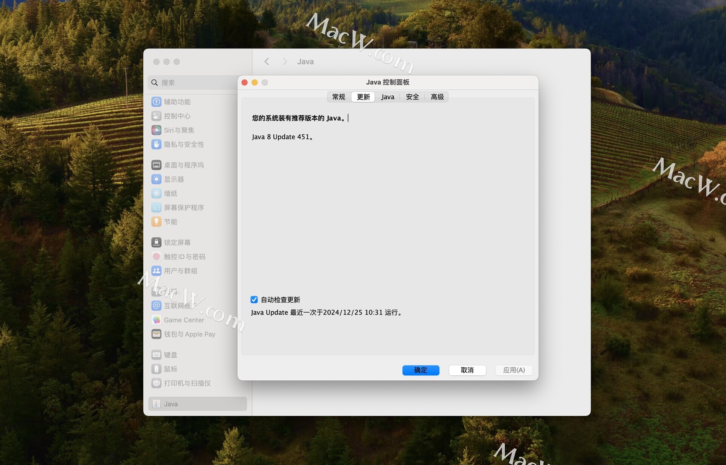The height and width of the screenshot is (465, 726).
Task: Open the 安全 tab
Action: pos(413,97)
